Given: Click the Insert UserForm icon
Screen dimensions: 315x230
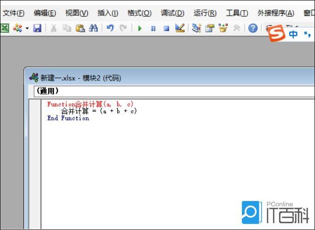Looking at the screenshot, I should click(17, 28).
